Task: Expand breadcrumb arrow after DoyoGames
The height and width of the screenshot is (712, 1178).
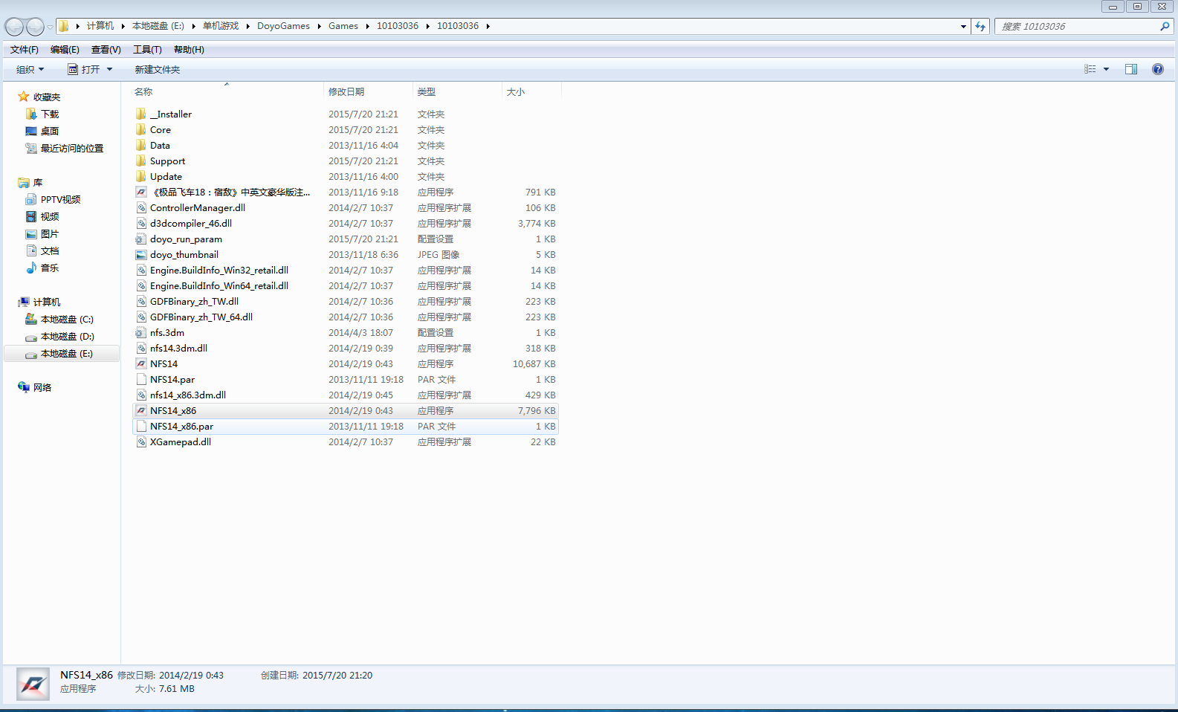Action: [x=320, y=26]
